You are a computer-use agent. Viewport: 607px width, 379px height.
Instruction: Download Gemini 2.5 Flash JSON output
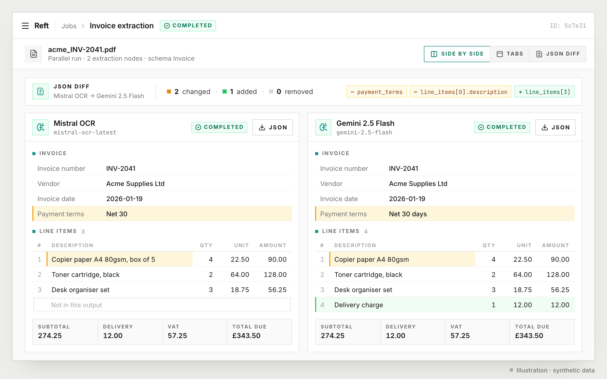555,127
